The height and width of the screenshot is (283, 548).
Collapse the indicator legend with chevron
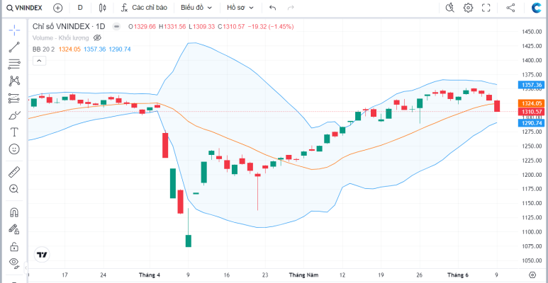pyautogui.click(x=39, y=61)
